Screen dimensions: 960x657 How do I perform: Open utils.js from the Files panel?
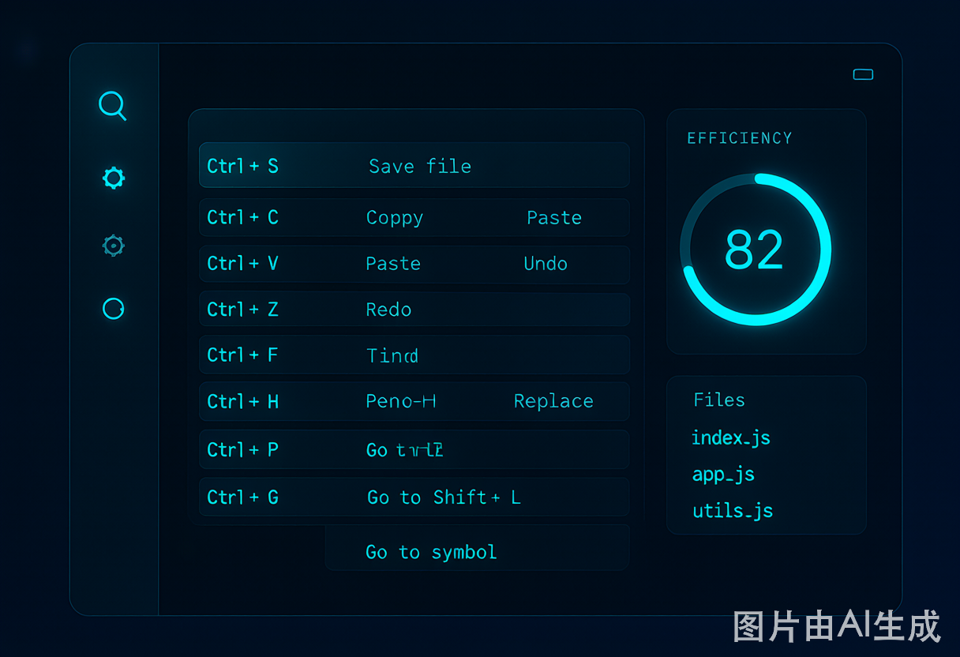point(733,511)
